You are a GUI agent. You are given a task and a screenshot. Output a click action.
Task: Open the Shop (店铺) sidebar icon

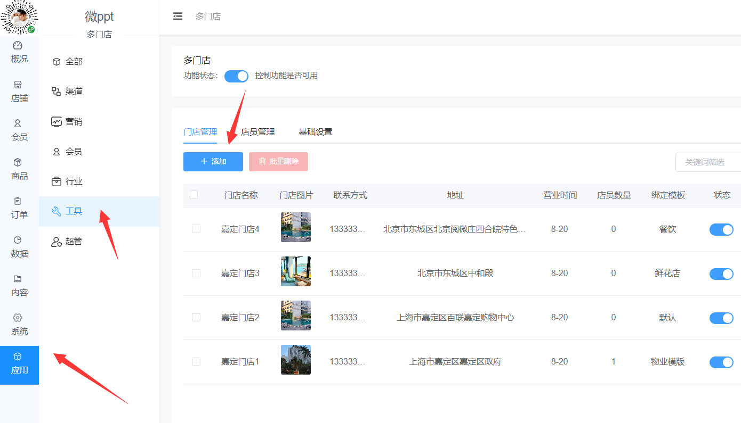point(18,85)
